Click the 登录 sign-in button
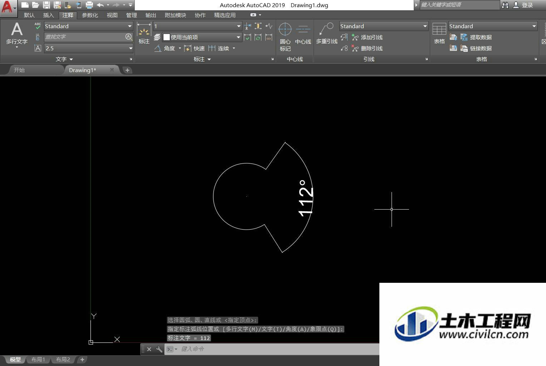Image resolution: width=546 pixels, height=366 pixels. tap(523, 5)
